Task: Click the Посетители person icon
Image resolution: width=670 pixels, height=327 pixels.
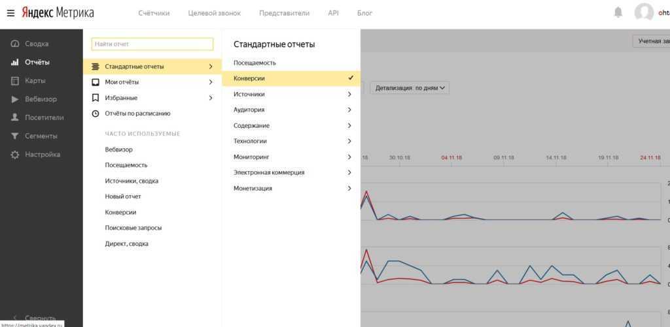Action: 15,117
